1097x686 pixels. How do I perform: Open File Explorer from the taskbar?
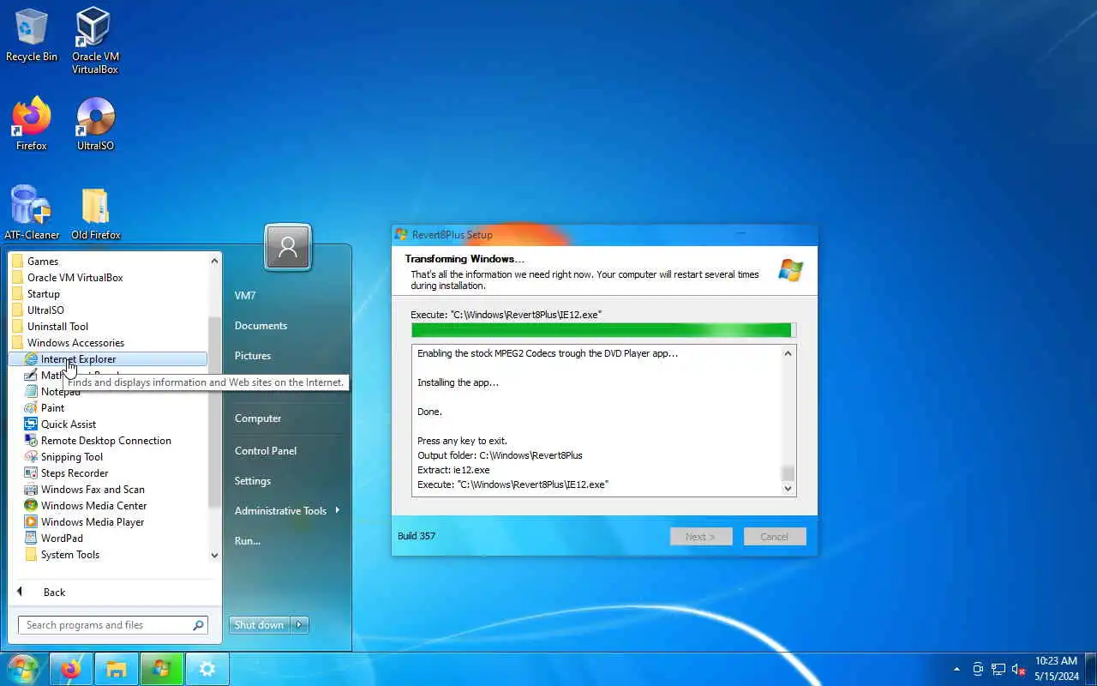click(116, 669)
